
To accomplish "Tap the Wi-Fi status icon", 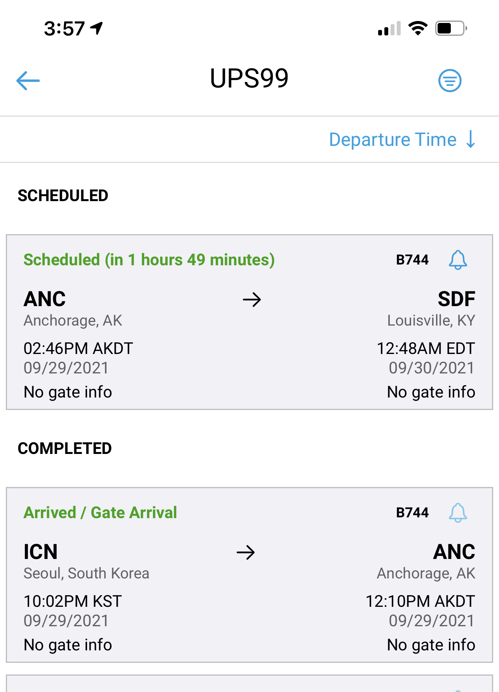I will pos(418,28).
